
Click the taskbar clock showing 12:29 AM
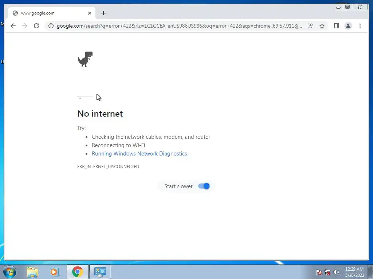[354, 272]
